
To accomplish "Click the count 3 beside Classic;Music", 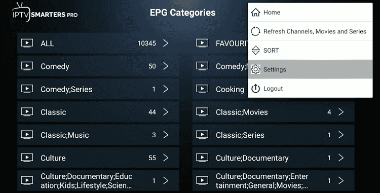I will point(154,135).
